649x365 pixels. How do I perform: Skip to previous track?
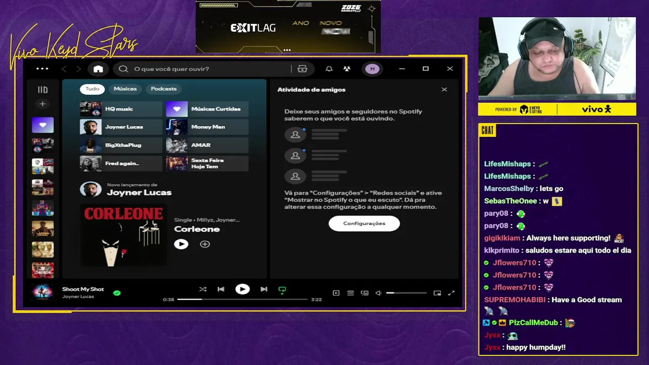tap(221, 289)
